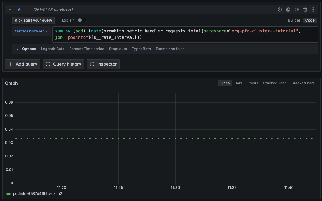The height and width of the screenshot is (201, 322).
Task: Click the Exemplars: false text
Action: pyautogui.click(x=170, y=49)
